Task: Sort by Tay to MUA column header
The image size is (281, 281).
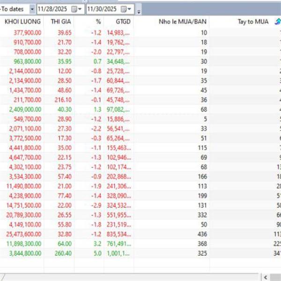Action: coord(253,22)
